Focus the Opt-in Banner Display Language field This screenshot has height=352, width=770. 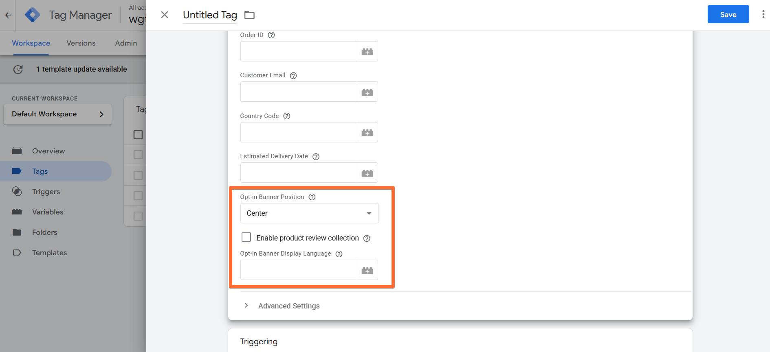tap(299, 270)
